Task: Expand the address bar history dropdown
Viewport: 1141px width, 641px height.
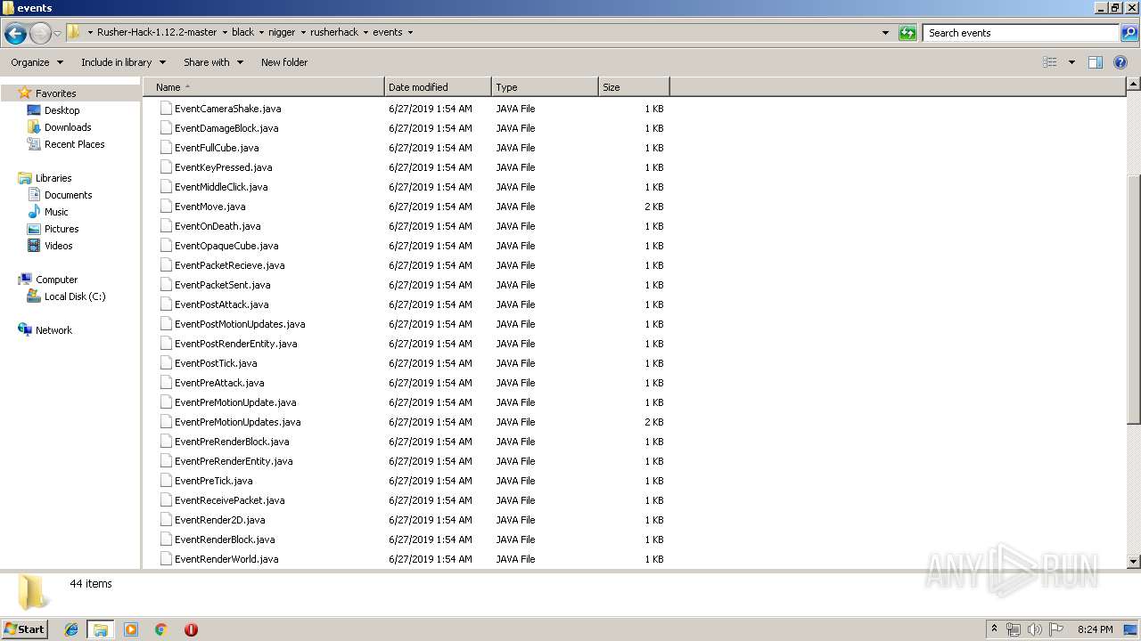Action: [x=885, y=33]
